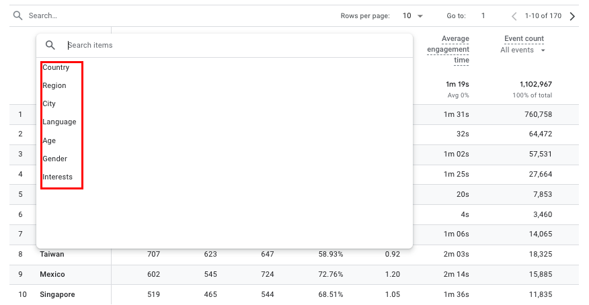Click the search magnifier icon in table toolbar
The image size is (589, 305).
tap(18, 15)
